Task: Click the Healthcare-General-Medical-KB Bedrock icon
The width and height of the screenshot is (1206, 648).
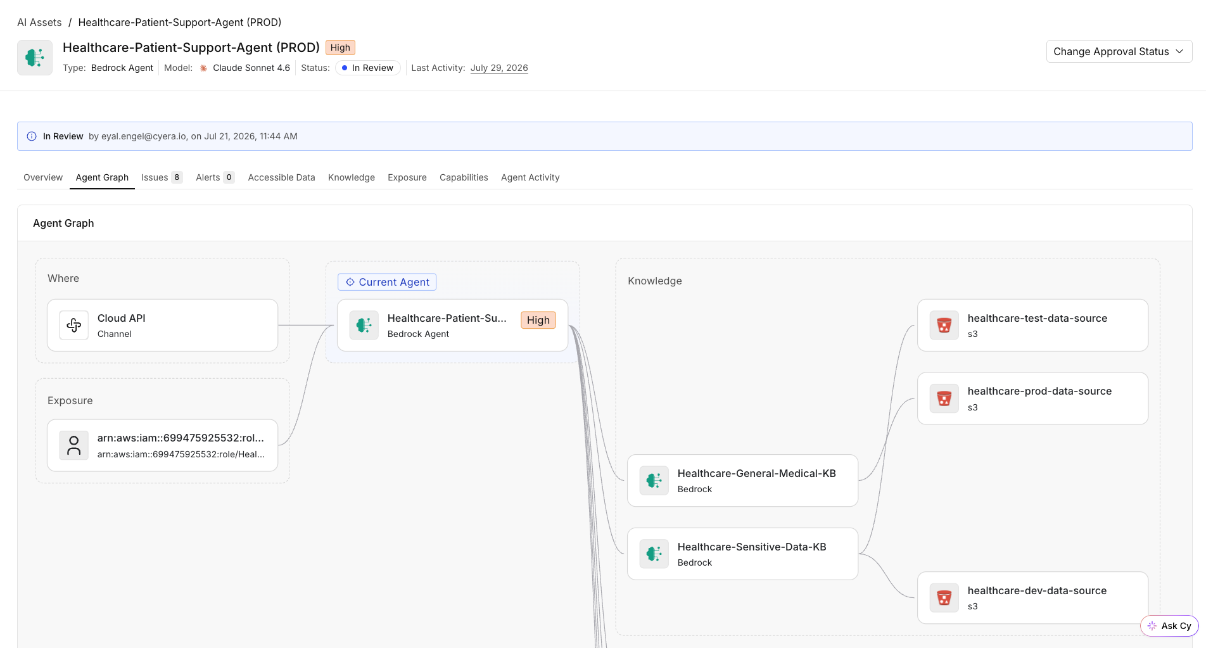Action: click(654, 481)
